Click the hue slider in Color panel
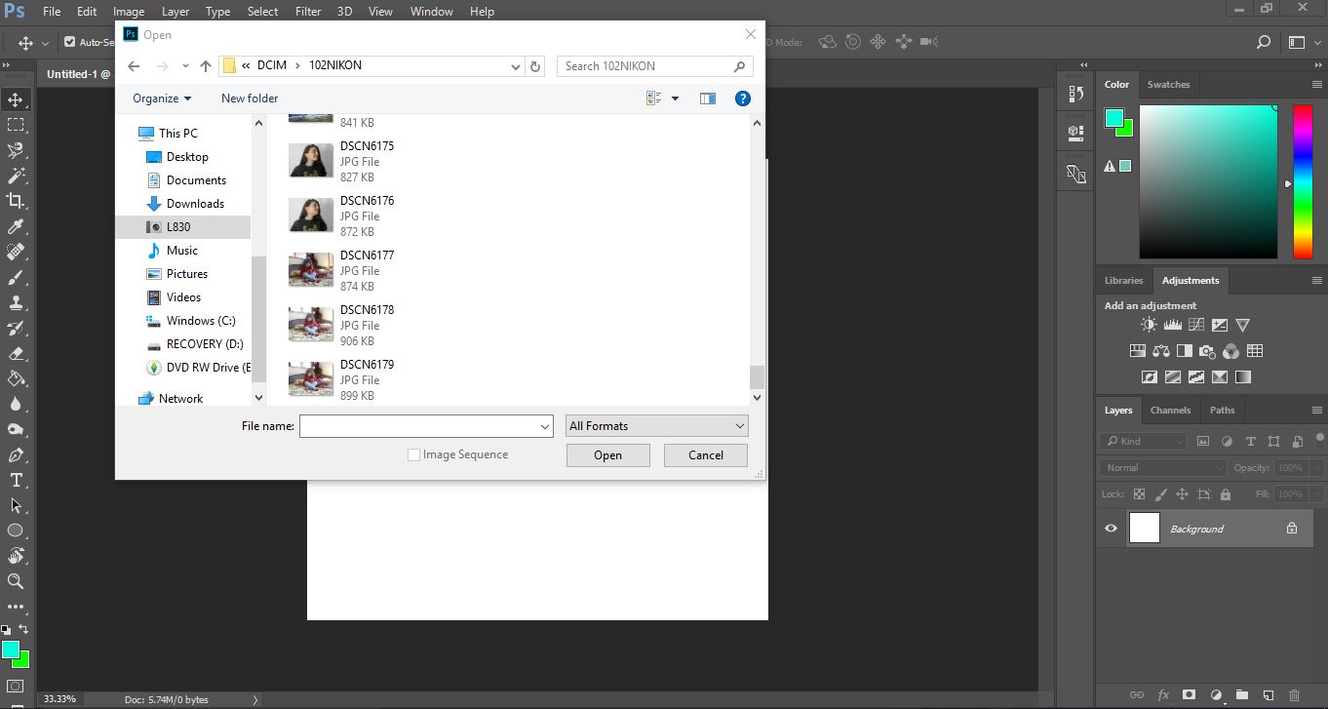Image resolution: width=1328 pixels, height=709 pixels. pyautogui.click(x=1303, y=182)
